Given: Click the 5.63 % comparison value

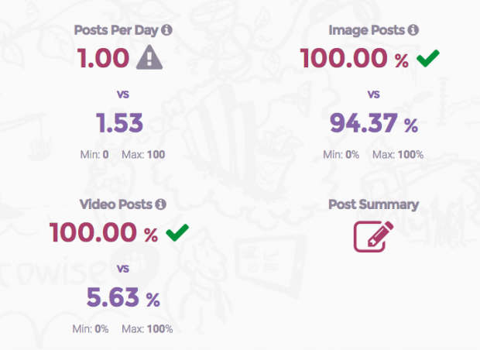Looking at the screenshot, I should tap(123, 297).
